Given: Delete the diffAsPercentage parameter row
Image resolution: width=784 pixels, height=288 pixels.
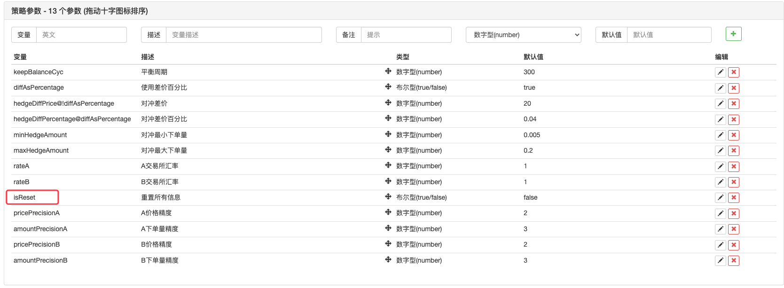Looking at the screenshot, I should [x=734, y=88].
